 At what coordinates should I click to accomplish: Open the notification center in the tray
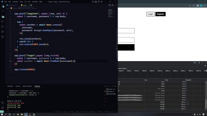(203, 114)
